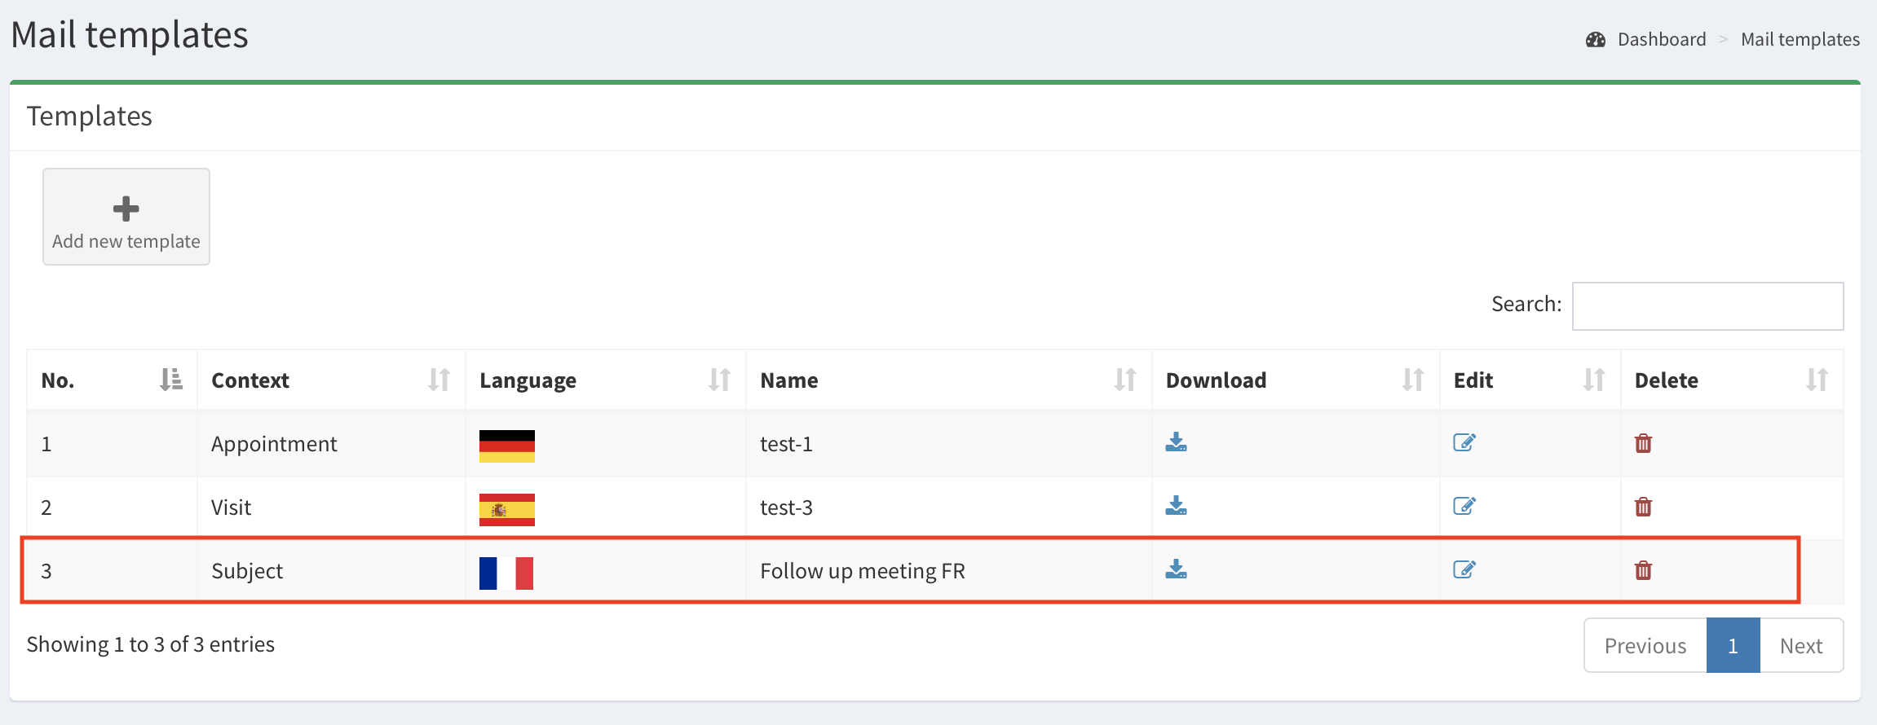The width and height of the screenshot is (1877, 725).
Task: Delete the test-3 template
Action: tap(1643, 507)
